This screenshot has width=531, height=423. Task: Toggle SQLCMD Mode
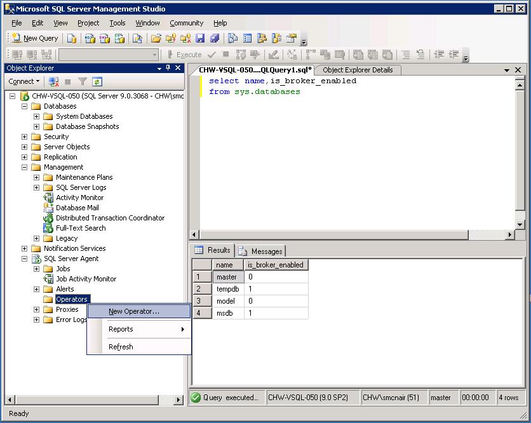click(x=340, y=55)
